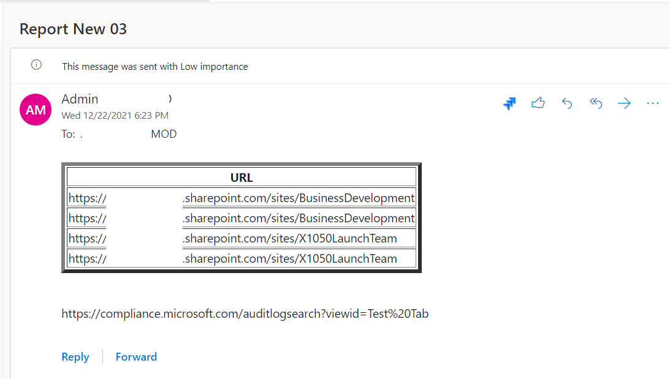Open the first X1050LaunchTeam SharePoint link
This screenshot has width=670, height=379.
233,238
